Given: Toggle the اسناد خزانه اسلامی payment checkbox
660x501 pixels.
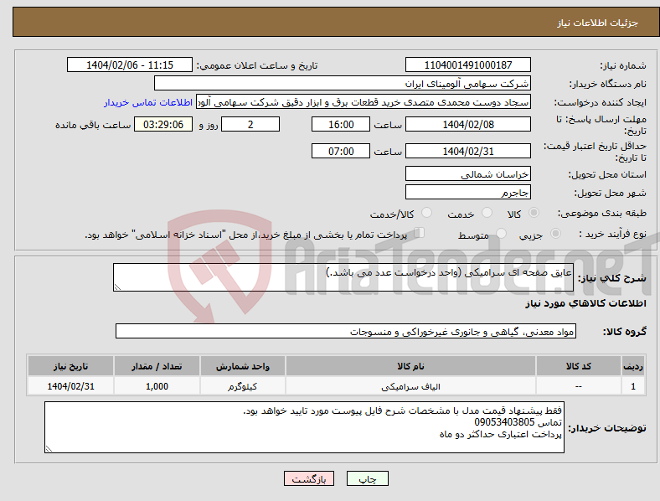Looking at the screenshot, I should coord(420,233).
